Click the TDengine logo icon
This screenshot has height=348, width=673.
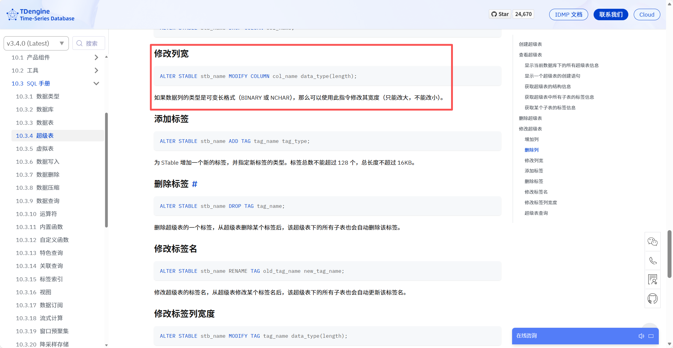pos(12,14)
